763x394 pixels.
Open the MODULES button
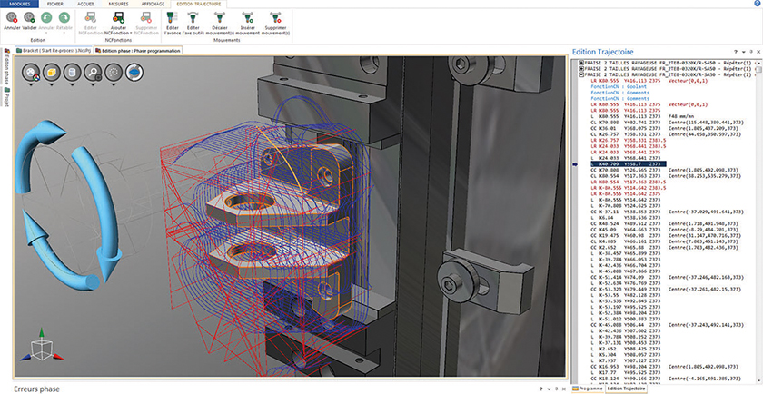pyautogui.click(x=19, y=4)
